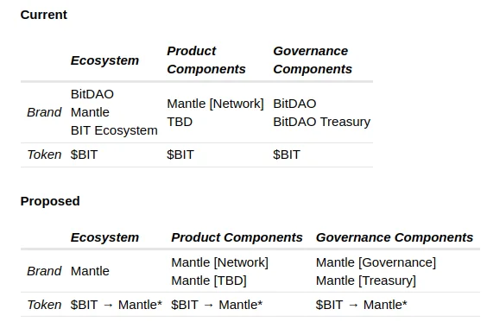Select the 'TBD' entry in Current table

(x=180, y=122)
